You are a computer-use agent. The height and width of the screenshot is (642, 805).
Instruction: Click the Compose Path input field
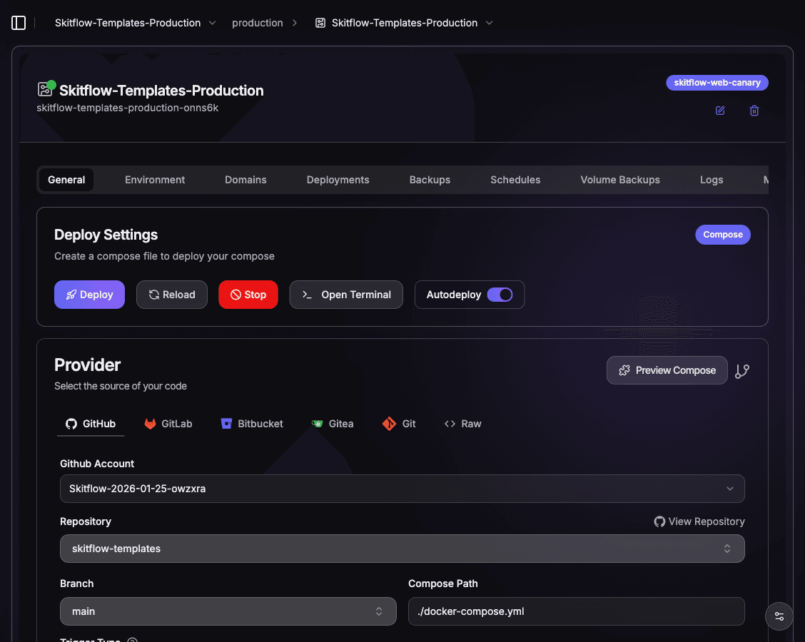[x=576, y=611]
